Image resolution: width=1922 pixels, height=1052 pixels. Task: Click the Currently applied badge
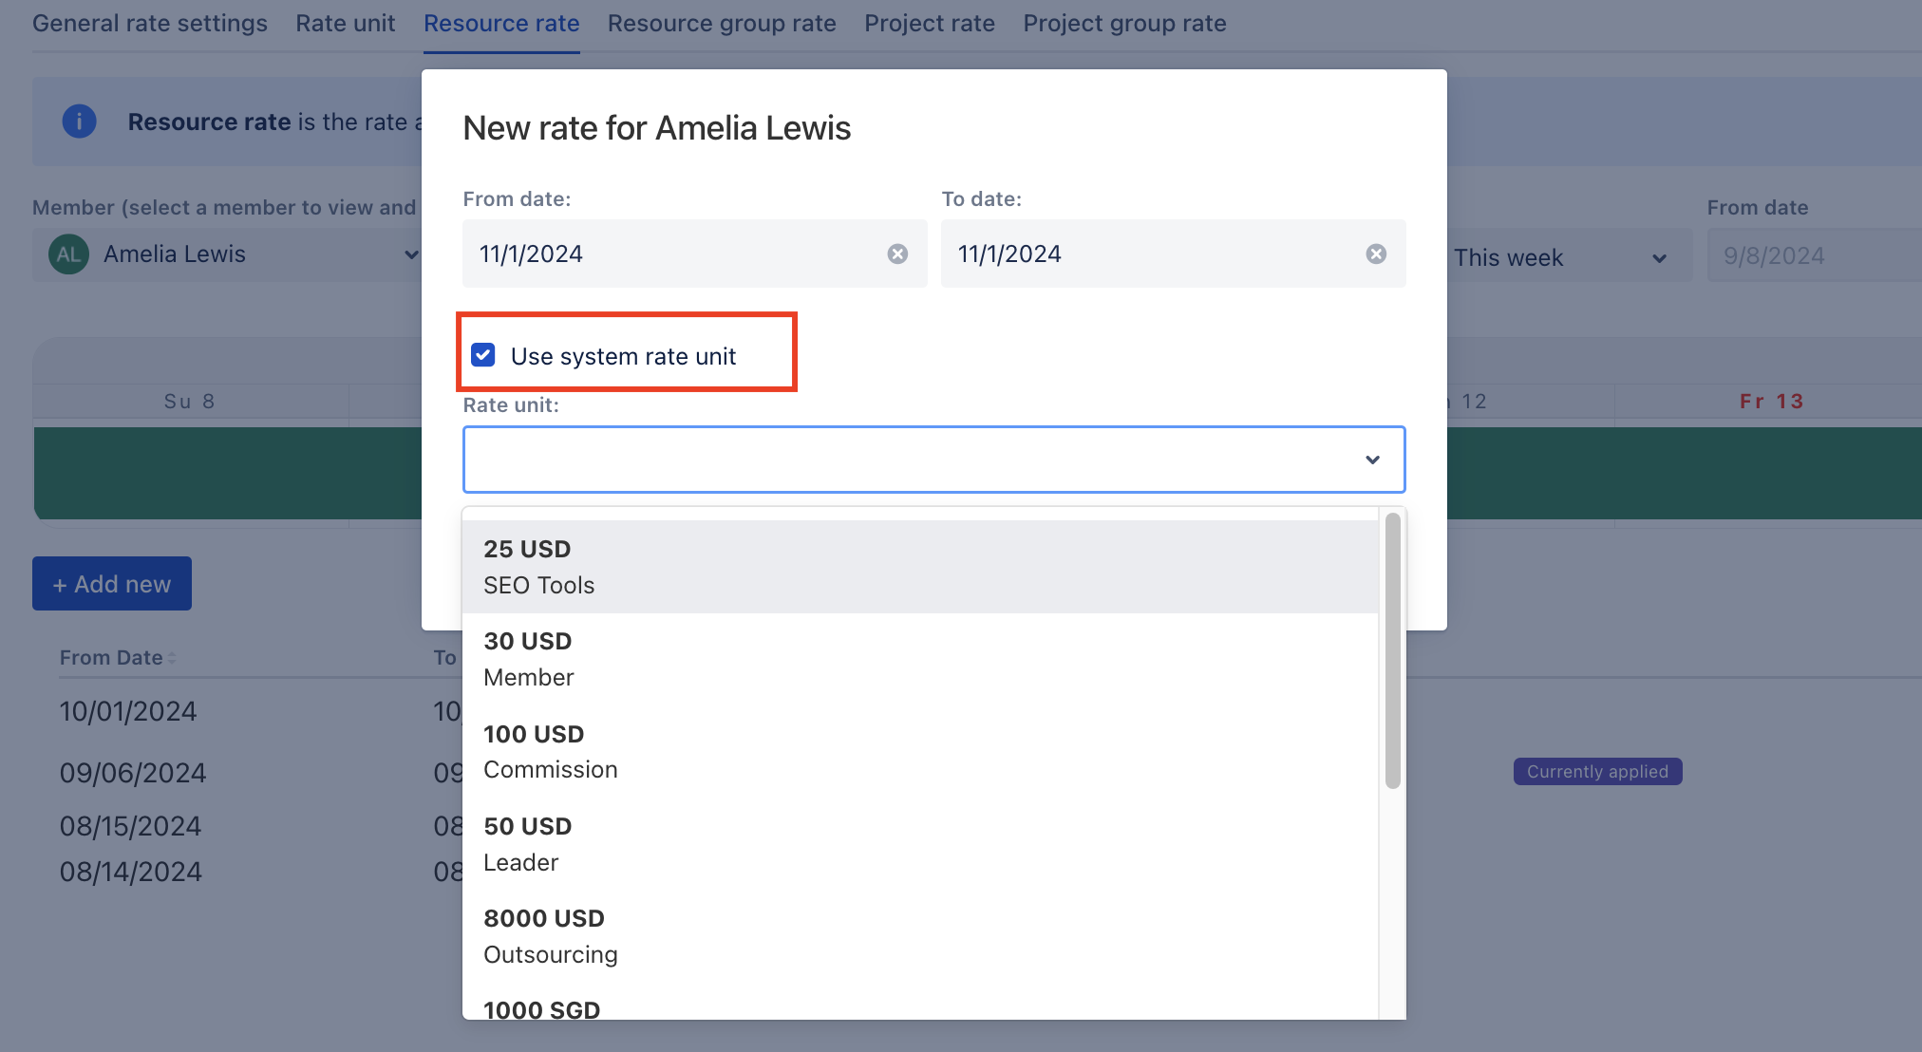(1597, 772)
